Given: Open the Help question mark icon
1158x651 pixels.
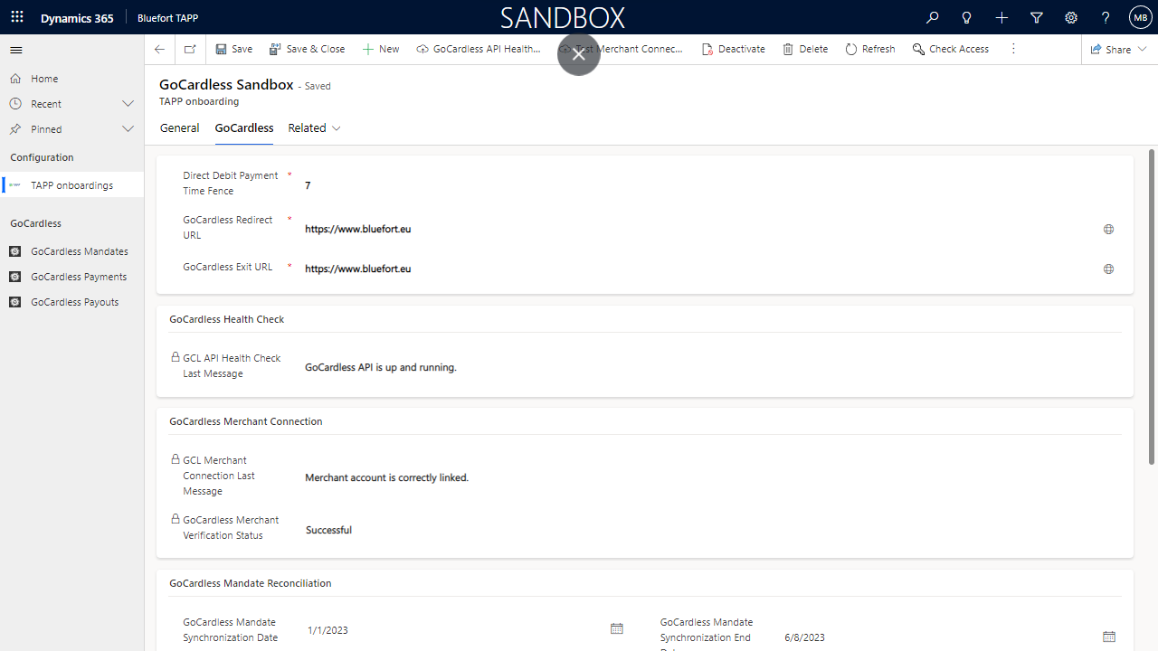Looking at the screenshot, I should [1106, 18].
